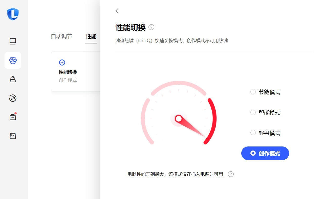
Task: Click the blue shield app logo
Action: click(x=13, y=14)
